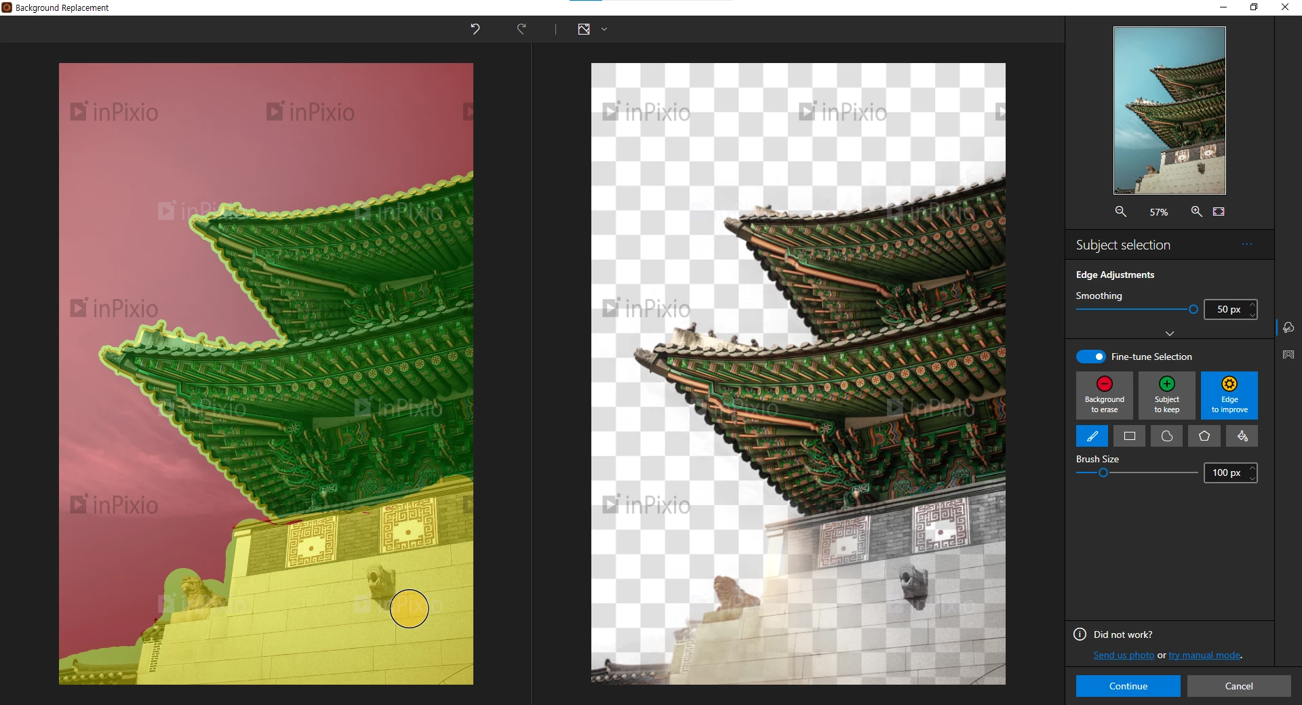This screenshot has height=705, width=1302.
Task: Choose the paint bucket fill tool
Action: 1242,436
